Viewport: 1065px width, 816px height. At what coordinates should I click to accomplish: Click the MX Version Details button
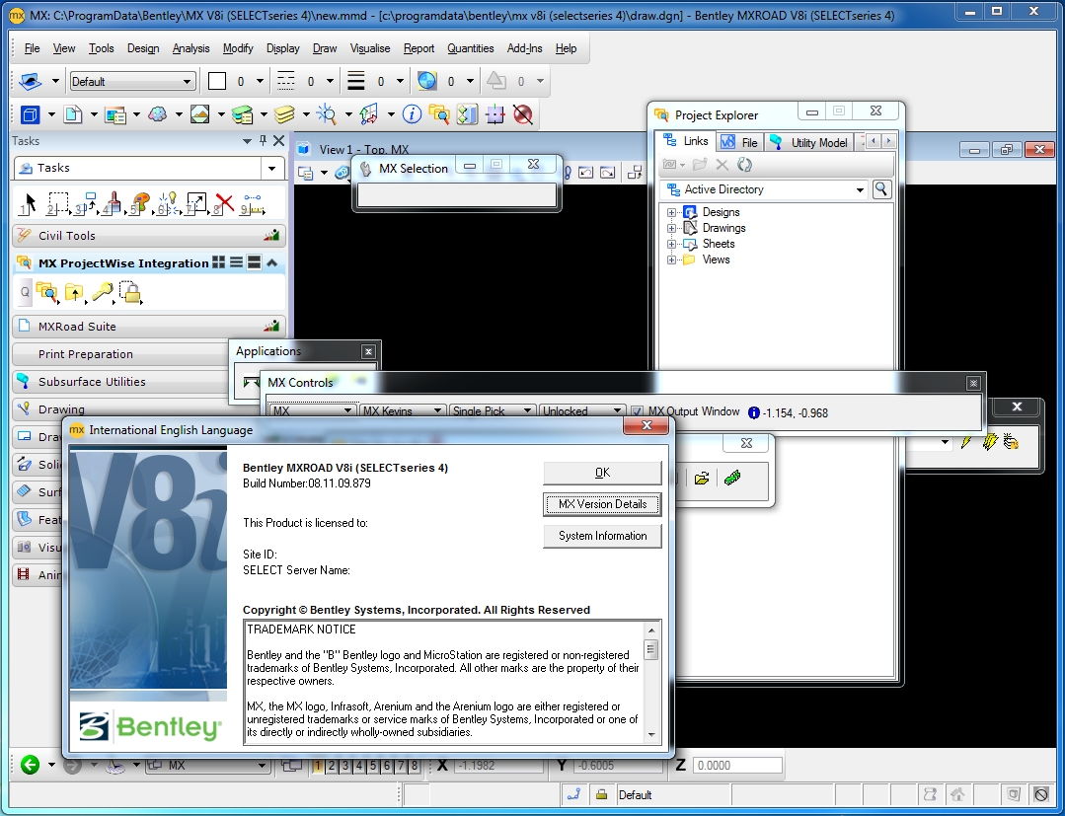(602, 504)
